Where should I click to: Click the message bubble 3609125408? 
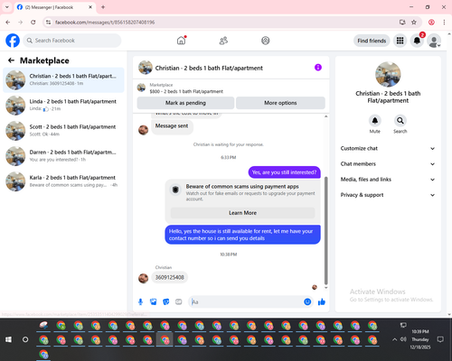(x=170, y=277)
